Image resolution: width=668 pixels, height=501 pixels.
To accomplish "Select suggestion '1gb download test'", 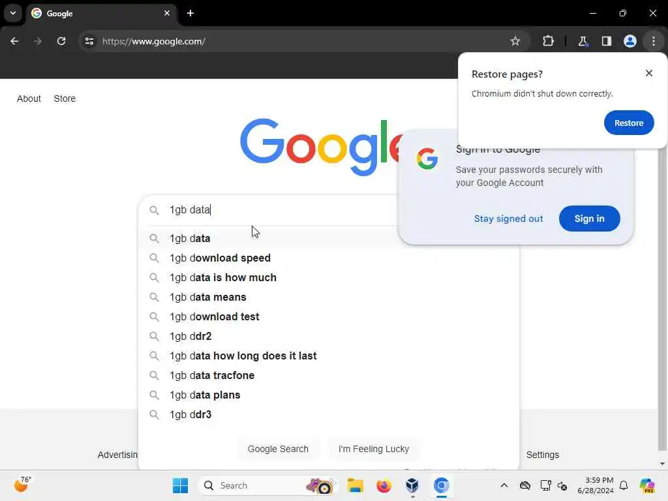I will 329,317.
